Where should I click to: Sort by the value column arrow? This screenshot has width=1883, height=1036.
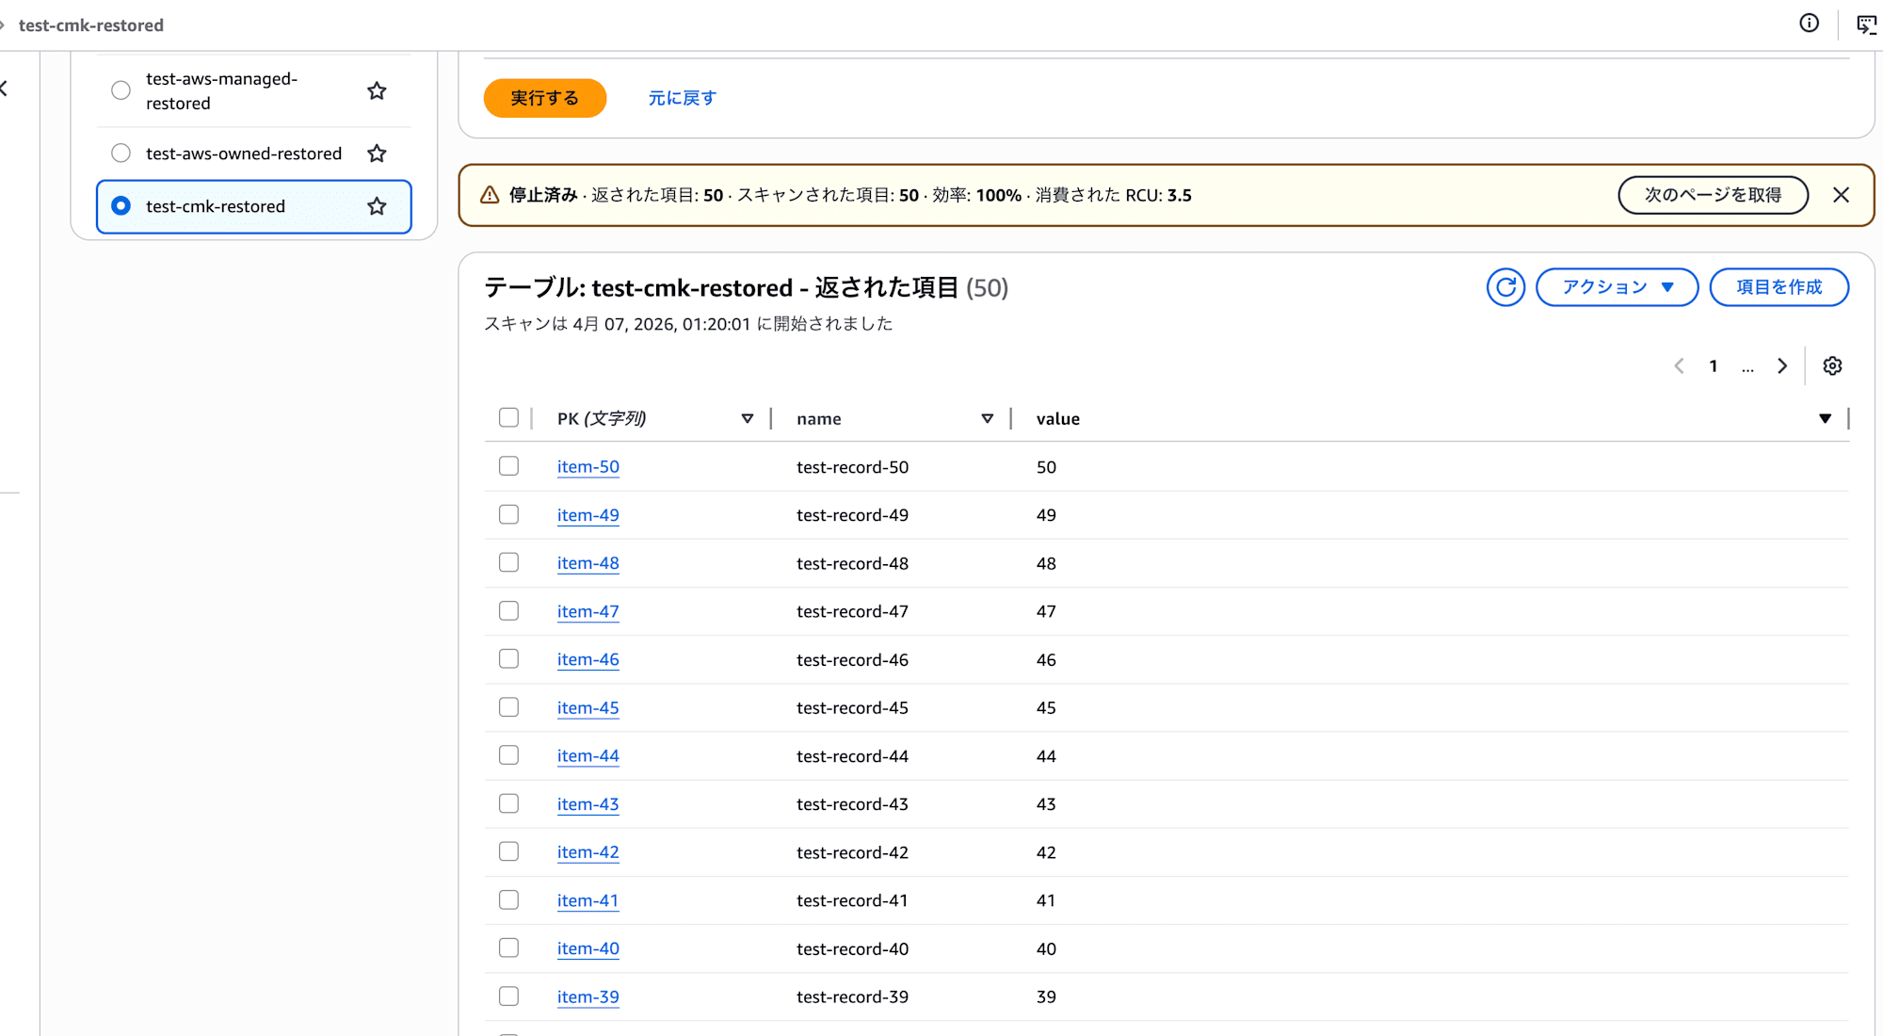(1825, 419)
